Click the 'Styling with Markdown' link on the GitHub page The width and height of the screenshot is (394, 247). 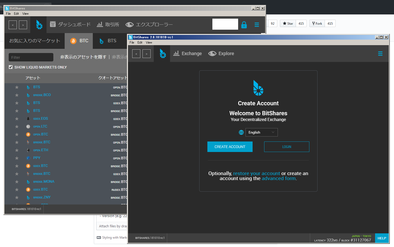click(x=112, y=238)
